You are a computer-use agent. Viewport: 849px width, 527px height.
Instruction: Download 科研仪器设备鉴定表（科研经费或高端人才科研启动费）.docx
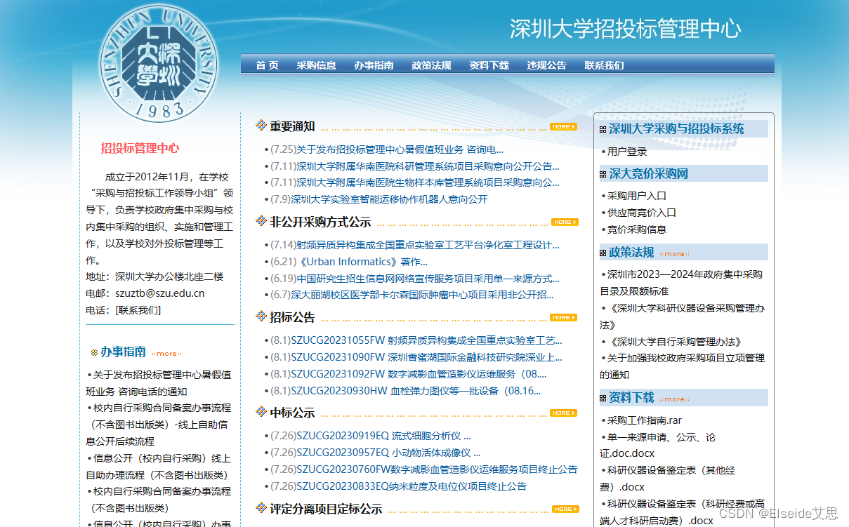(683, 512)
